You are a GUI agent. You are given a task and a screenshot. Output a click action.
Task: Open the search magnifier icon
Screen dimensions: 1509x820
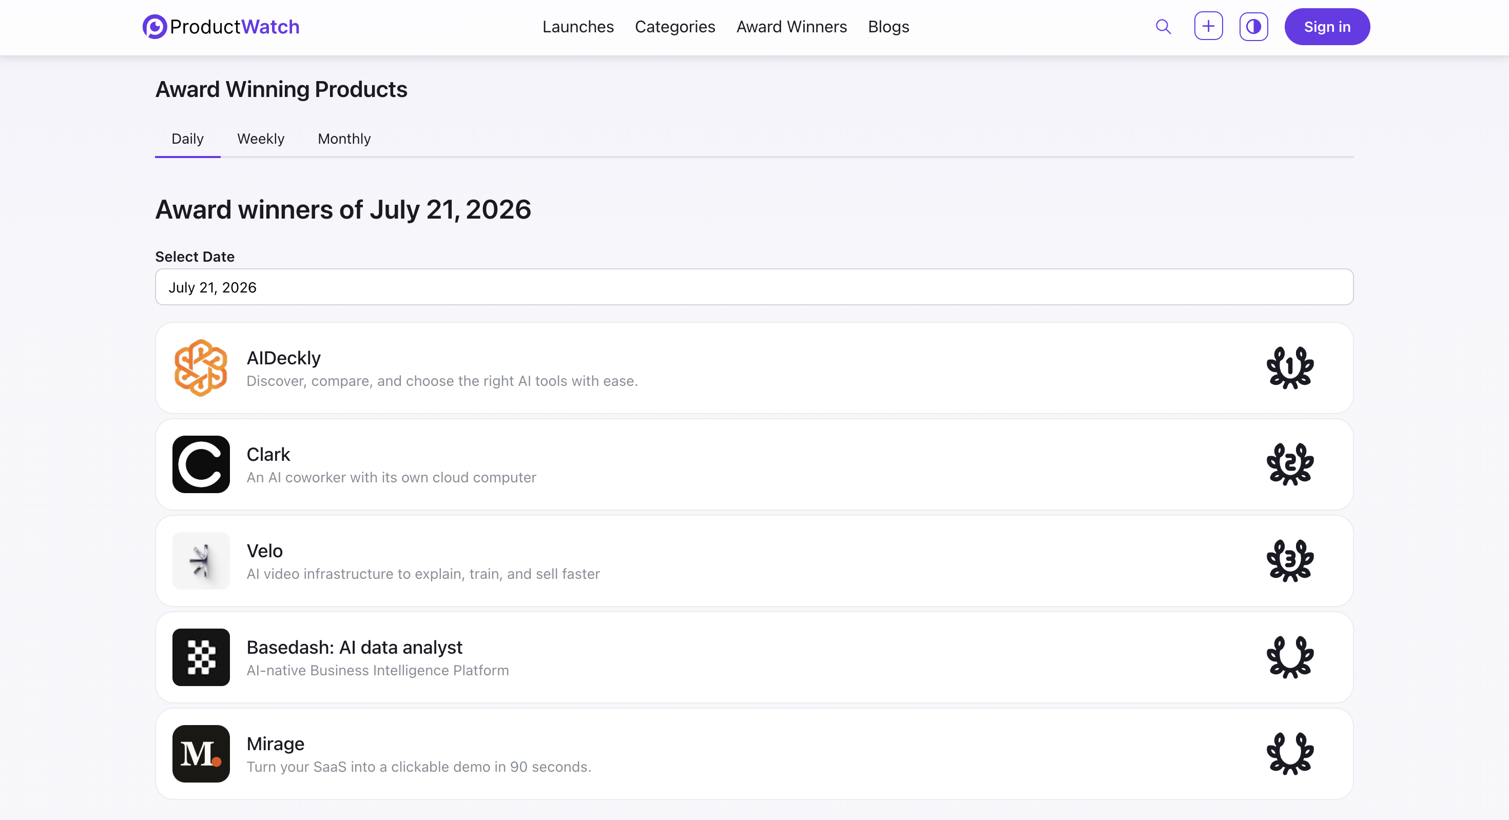[1164, 26]
